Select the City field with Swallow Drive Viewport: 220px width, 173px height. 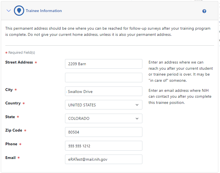[x=103, y=92]
